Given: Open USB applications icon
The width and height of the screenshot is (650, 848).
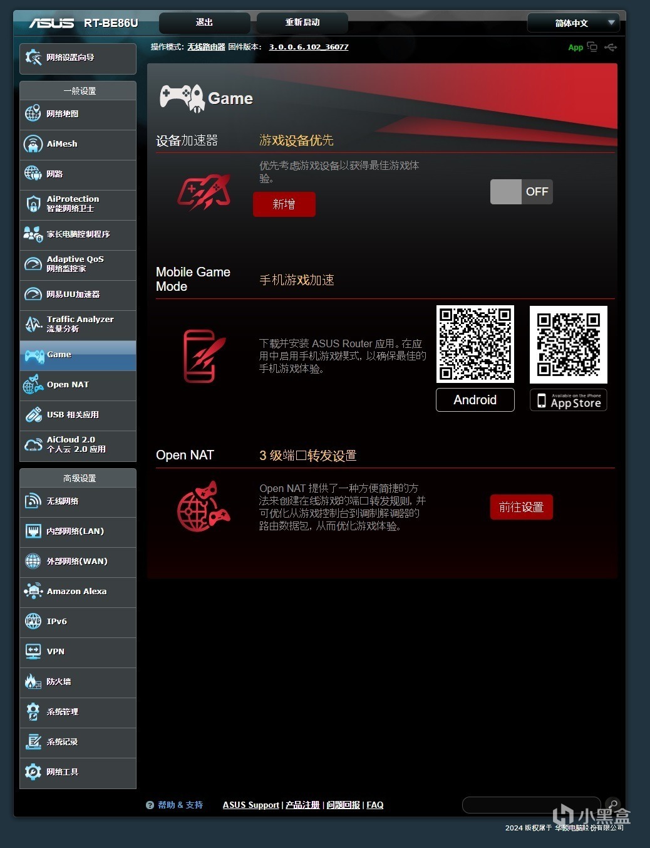Looking at the screenshot, I should pyautogui.click(x=33, y=414).
